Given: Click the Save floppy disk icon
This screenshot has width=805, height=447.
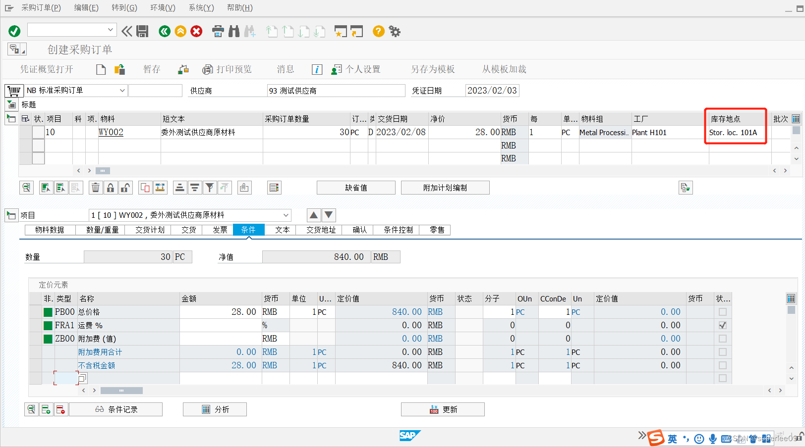Looking at the screenshot, I should pyautogui.click(x=143, y=31).
